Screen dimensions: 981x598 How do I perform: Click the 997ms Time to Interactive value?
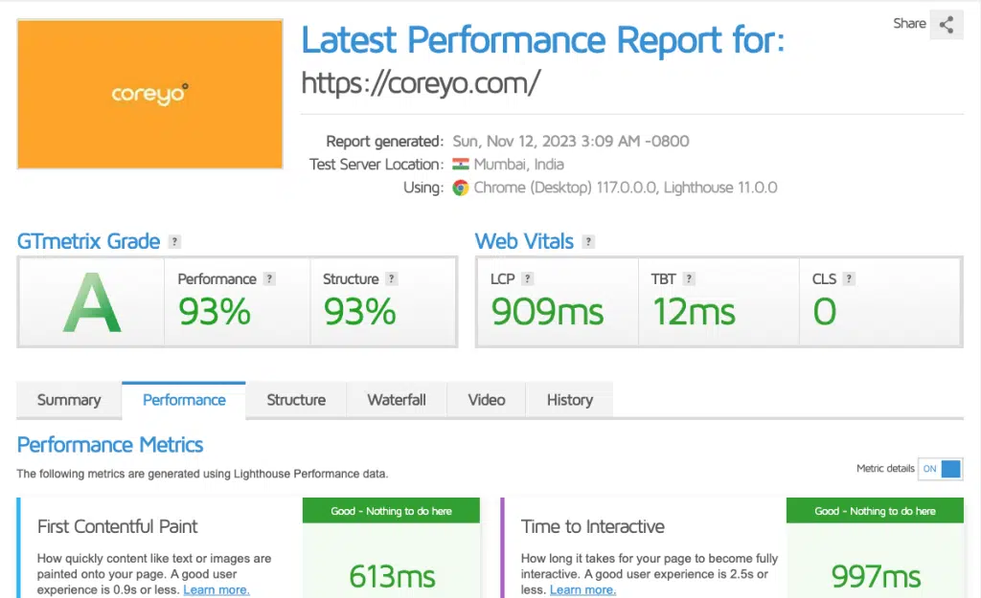point(876,576)
